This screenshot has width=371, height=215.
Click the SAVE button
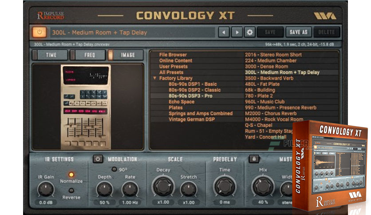(x=270, y=32)
